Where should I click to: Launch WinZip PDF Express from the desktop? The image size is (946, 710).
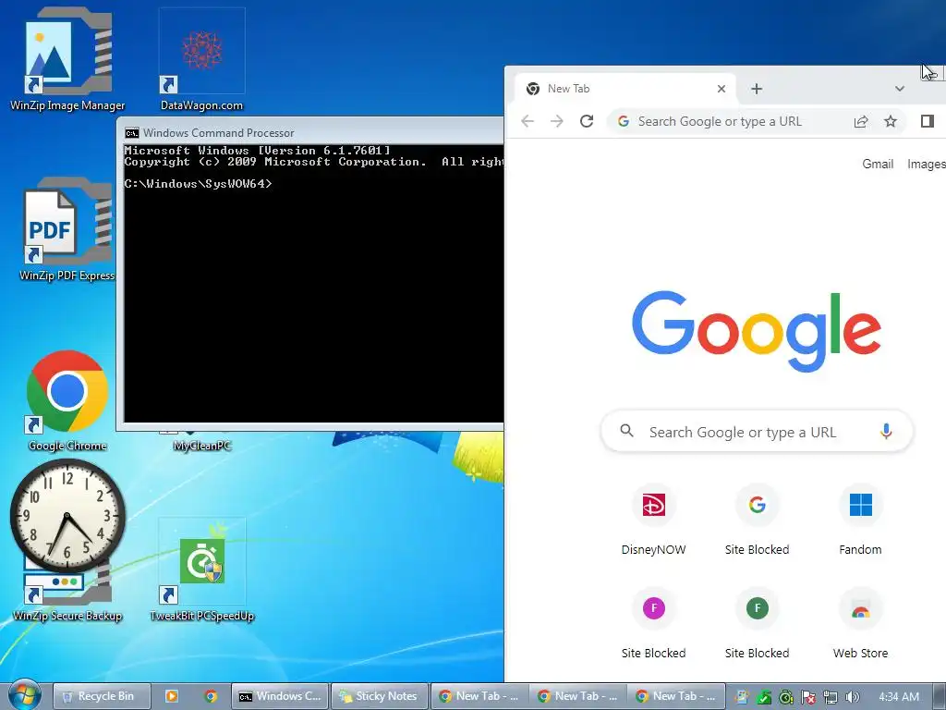pyautogui.click(x=67, y=229)
